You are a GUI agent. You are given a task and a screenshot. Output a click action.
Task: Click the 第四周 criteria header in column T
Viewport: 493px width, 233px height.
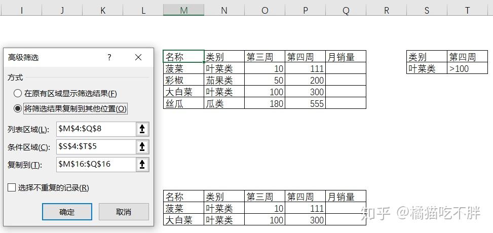pos(468,57)
